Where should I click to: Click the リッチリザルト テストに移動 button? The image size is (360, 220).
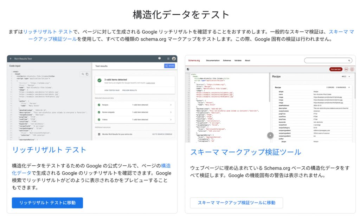[x=47, y=203]
